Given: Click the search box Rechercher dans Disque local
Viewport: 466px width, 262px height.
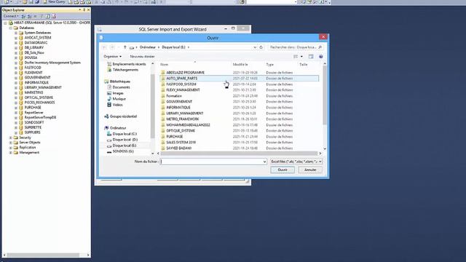Looking at the screenshot, I should click(x=296, y=47).
